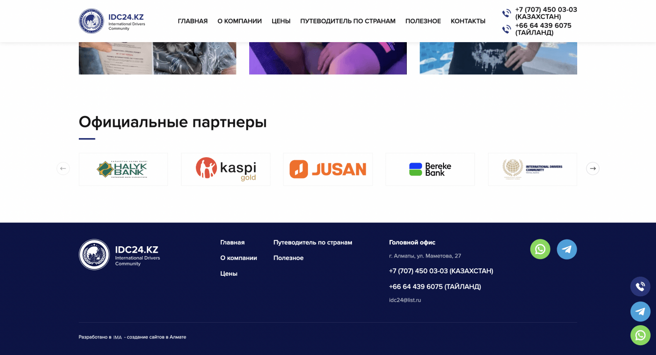Image resolution: width=656 pixels, height=355 pixels.
Task: Call footer number +7 (707) 450 03-03
Action: 441,271
